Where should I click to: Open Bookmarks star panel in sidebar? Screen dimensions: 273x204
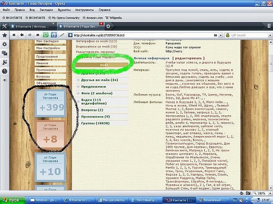click(x=5, y=35)
